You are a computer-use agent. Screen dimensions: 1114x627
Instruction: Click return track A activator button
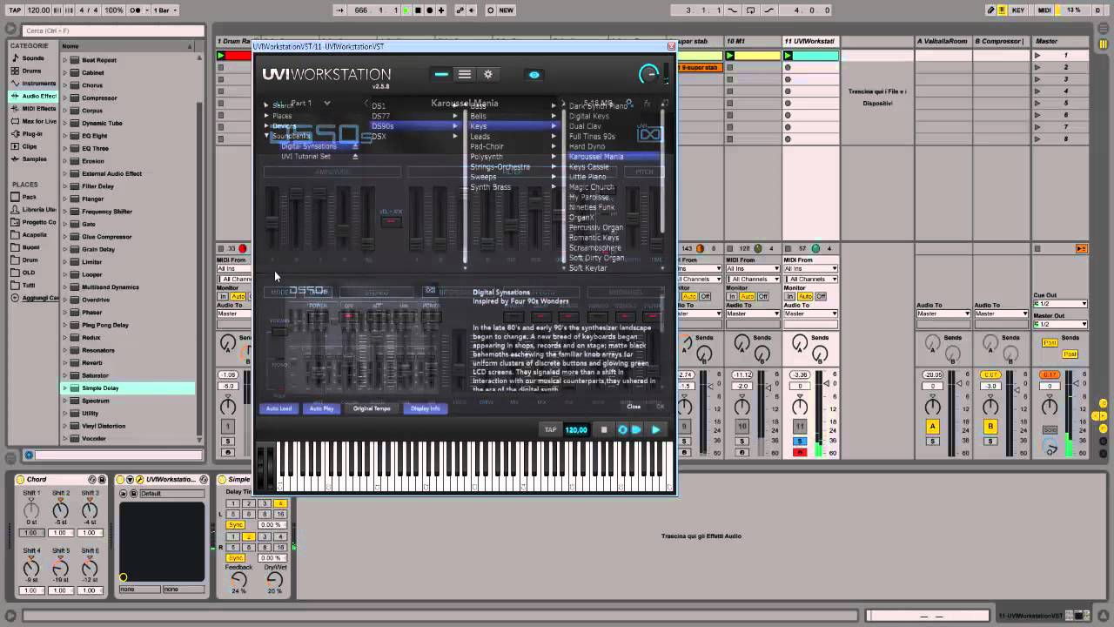(x=932, y=427)
